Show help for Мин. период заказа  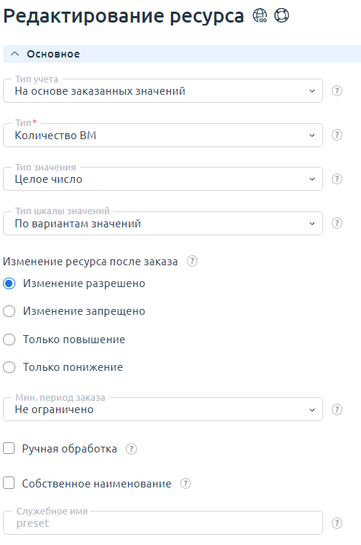[x=337, y=409]
